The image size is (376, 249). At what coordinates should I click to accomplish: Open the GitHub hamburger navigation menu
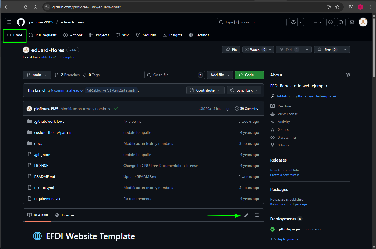tap(9, 22)
